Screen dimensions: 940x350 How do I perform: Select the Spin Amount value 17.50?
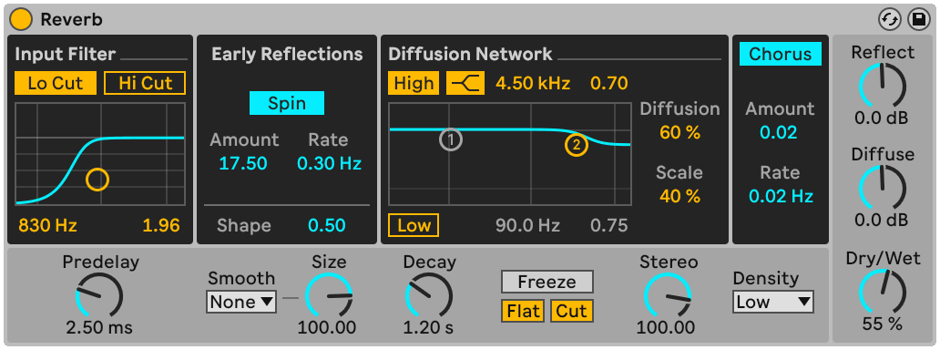(243, 163)
